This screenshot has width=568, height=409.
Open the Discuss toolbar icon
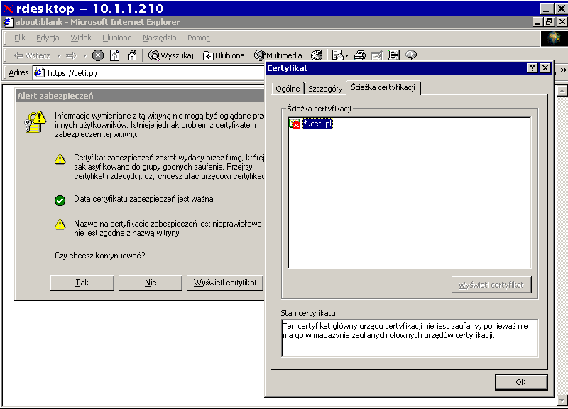pyautogui.click(x=394, y=55)
